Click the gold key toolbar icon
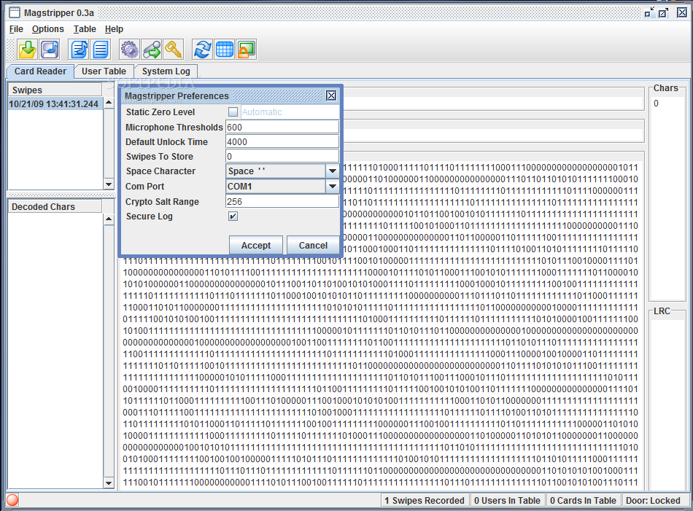The width and height of the screenshot is (693, 511). coord(174,49)
